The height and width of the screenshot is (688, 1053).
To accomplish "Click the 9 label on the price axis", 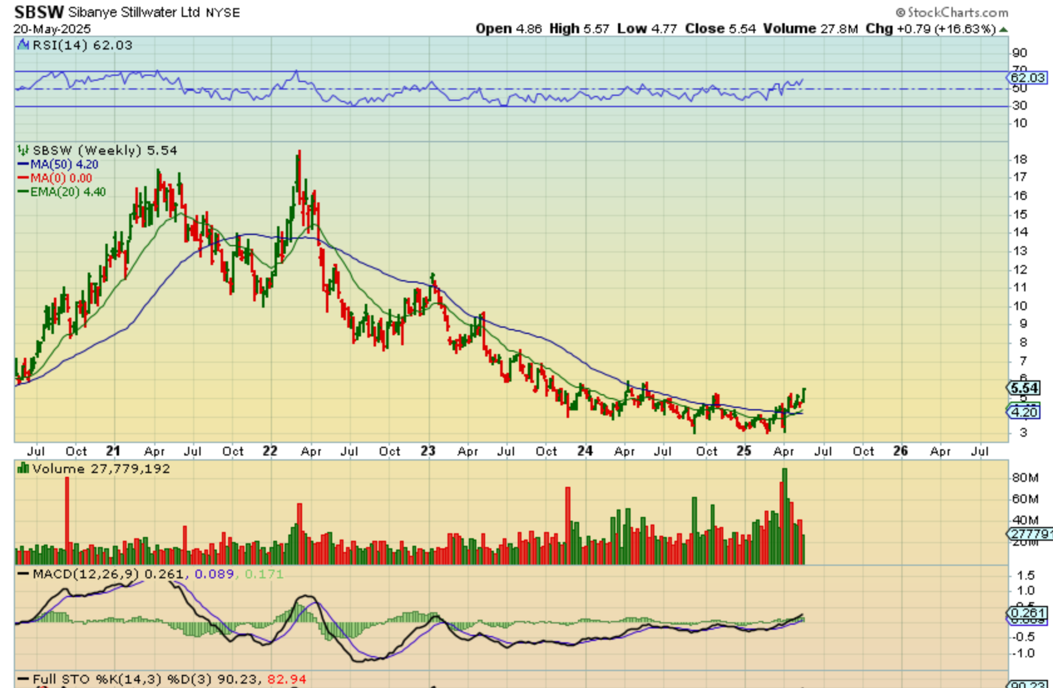I will [1023, 324].
